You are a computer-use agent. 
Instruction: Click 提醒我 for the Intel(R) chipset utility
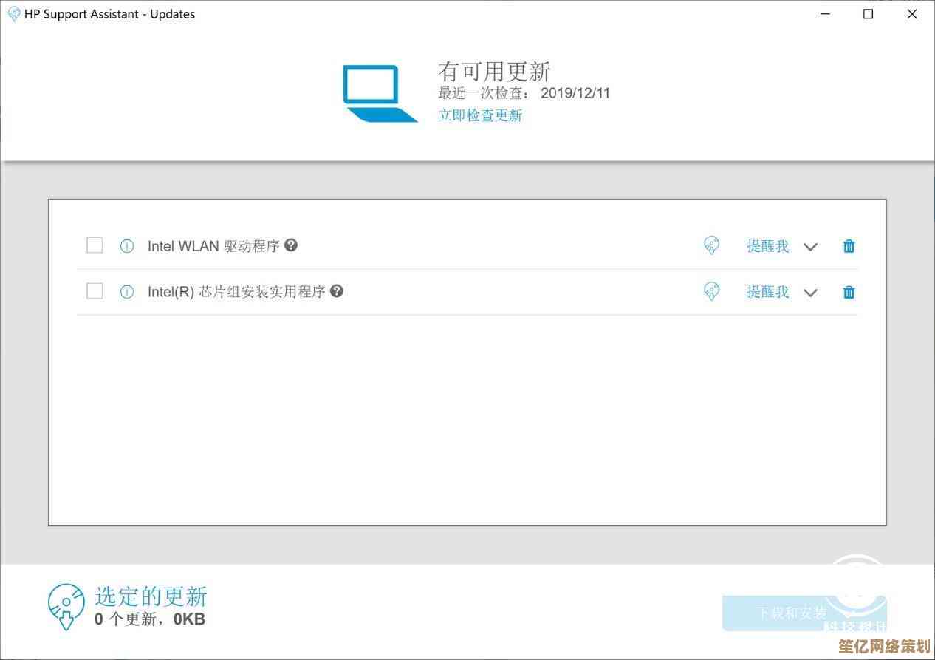click(767, 292)
